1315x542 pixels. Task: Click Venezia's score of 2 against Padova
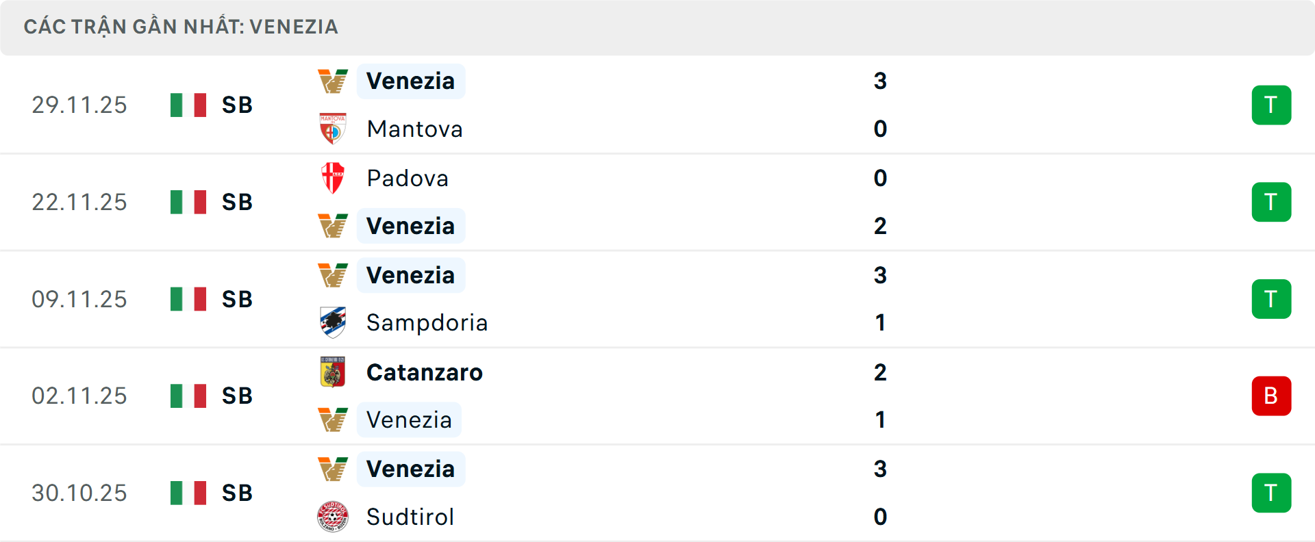pos(880,226)
